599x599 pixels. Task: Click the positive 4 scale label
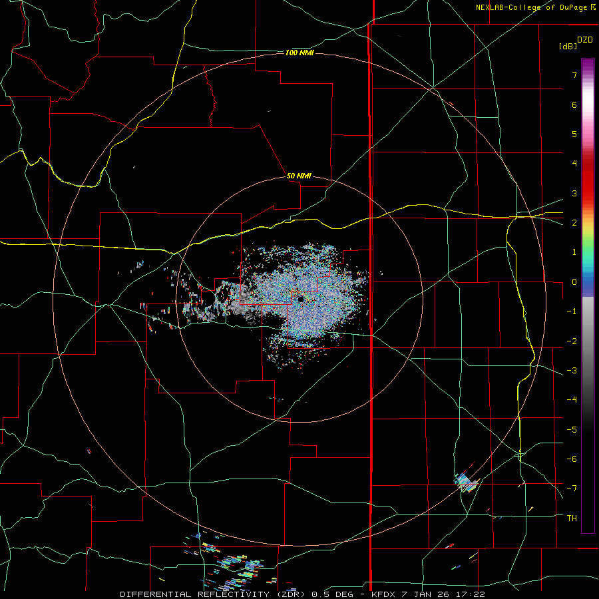coord(574,164)
